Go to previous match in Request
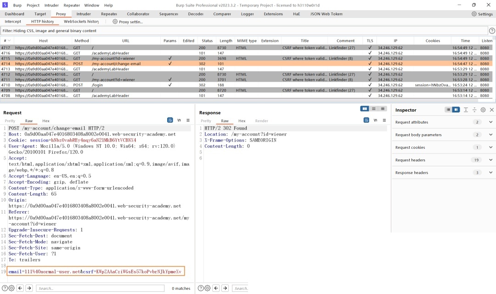Screen dimensions: 496x294 click(20, 288)
